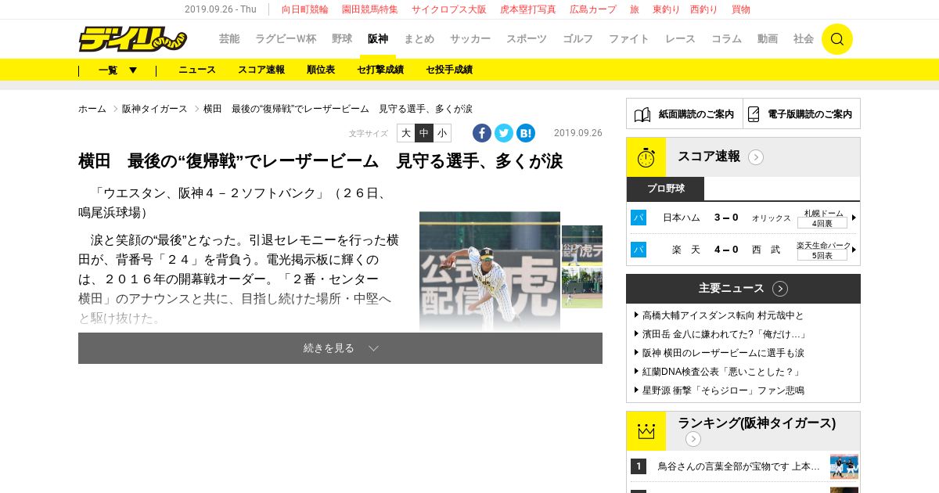
Task: Open the ゴルフ section
Action: 578,39
